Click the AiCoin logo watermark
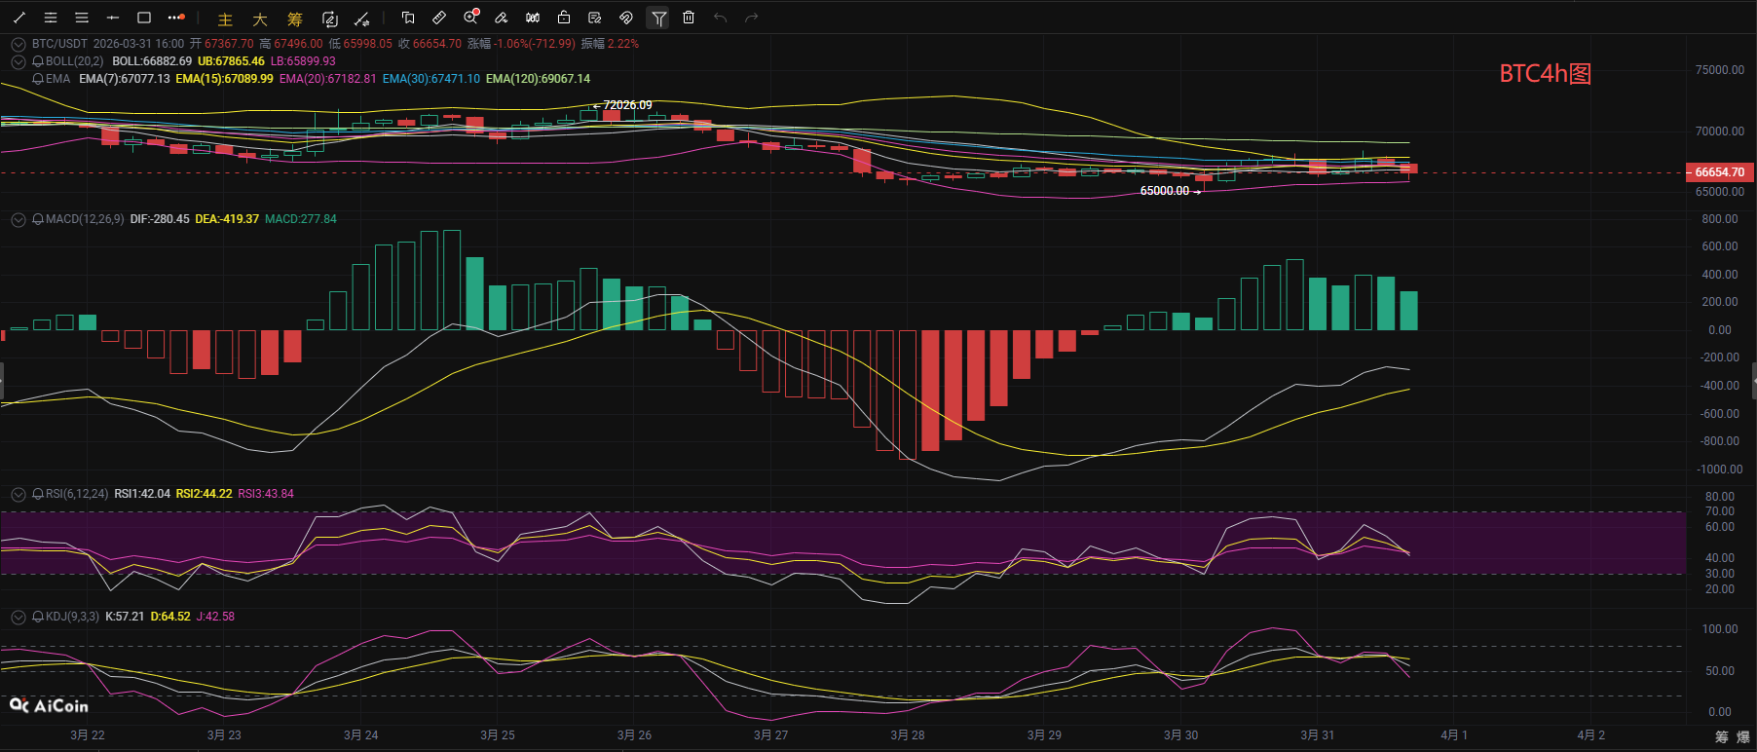 click(x=49, y=705)
